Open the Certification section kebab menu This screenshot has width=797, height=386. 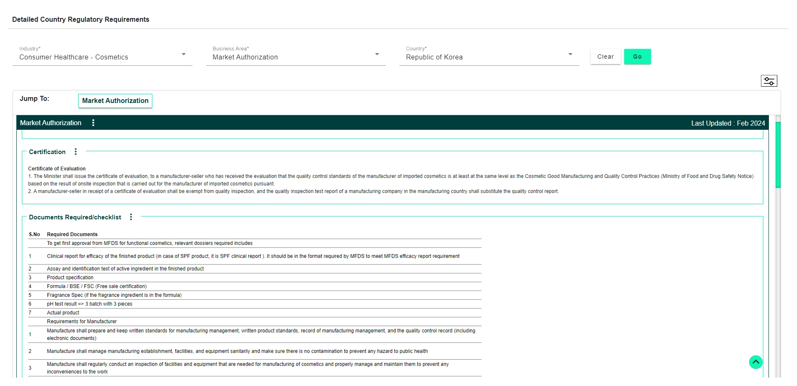coord(76,152)
